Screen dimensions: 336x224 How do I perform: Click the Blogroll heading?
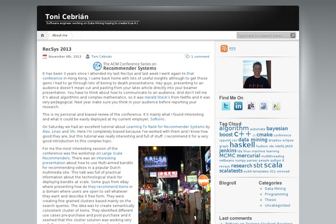tap(227, 183)
